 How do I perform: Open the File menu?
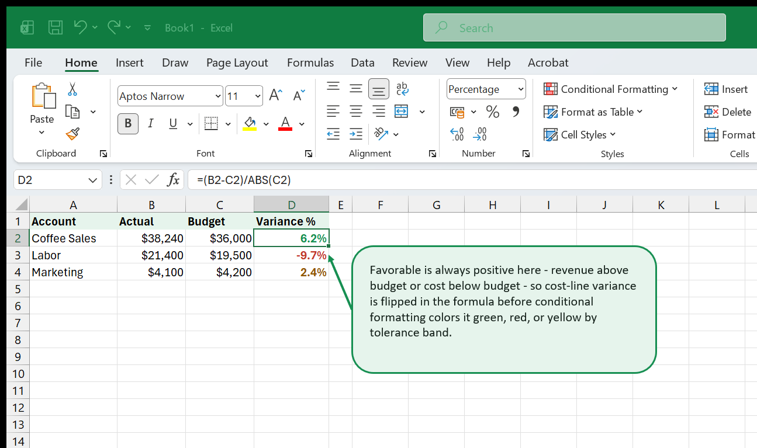coord(33,62)
